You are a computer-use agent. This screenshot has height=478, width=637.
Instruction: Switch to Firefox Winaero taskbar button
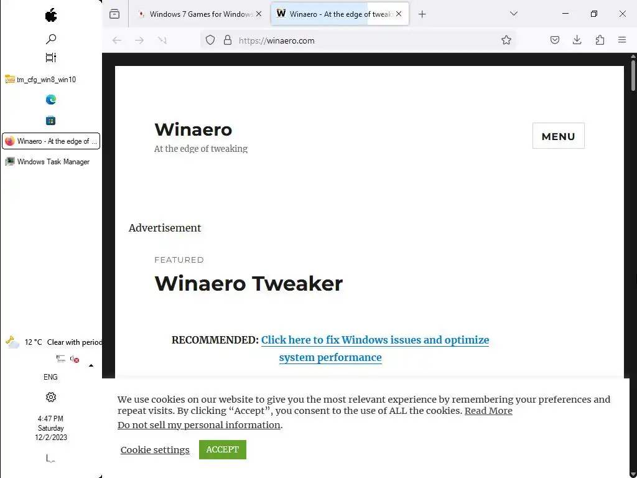(51, 141)
